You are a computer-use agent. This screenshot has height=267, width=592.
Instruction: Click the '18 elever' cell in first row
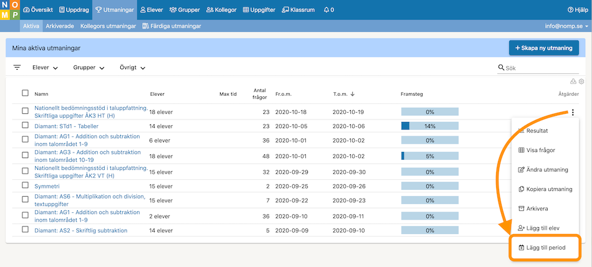click(x=161, y=112)
